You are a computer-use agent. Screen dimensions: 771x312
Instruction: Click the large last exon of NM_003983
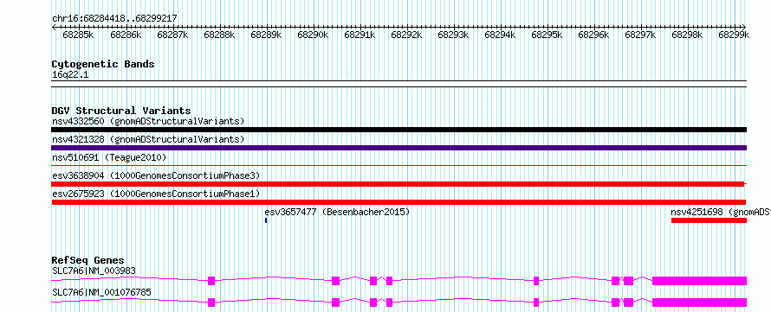(699, 281)
